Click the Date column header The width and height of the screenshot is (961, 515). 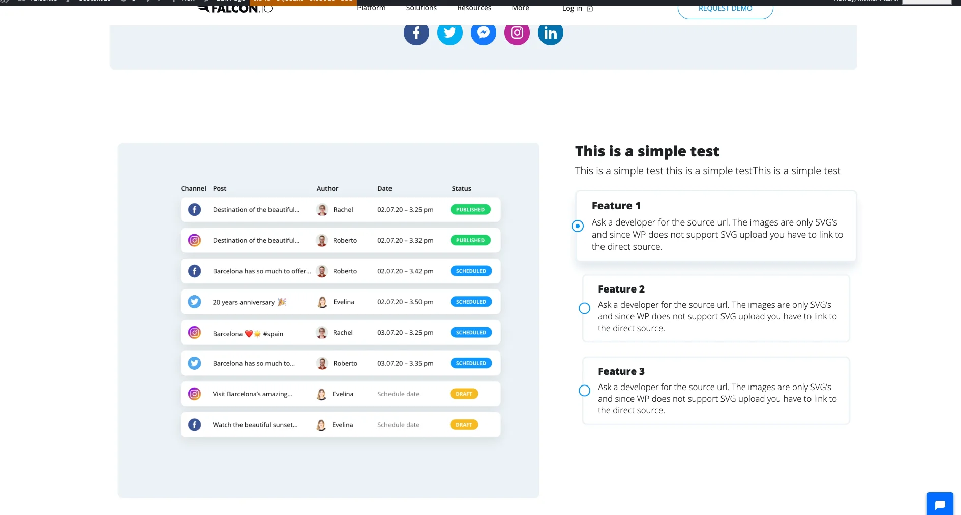click(x=384, y=188)
